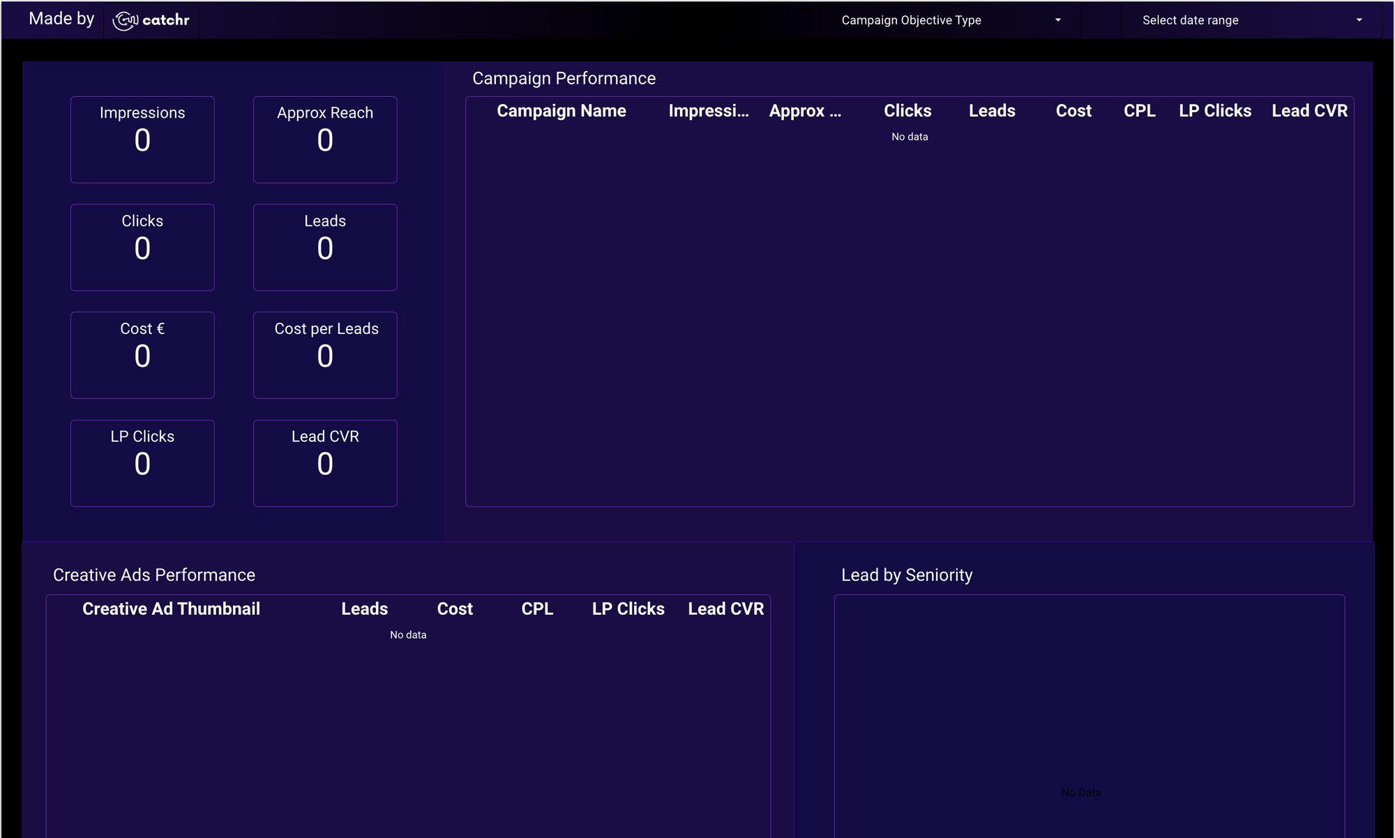Select the Cost € scorecard
This screenshot has height=838, width=1395.
point(142,355)
